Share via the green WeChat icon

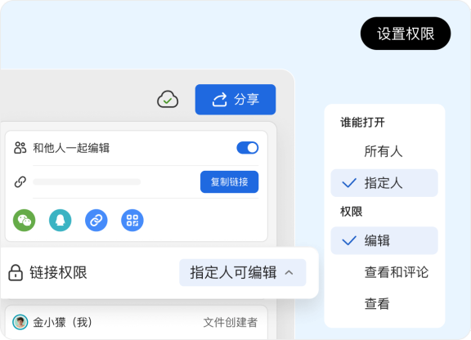click(x=25, y=220)
